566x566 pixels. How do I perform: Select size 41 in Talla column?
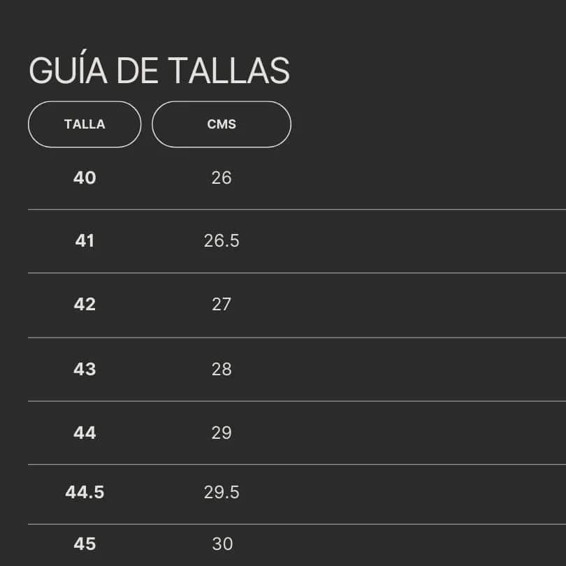[85, 241]
